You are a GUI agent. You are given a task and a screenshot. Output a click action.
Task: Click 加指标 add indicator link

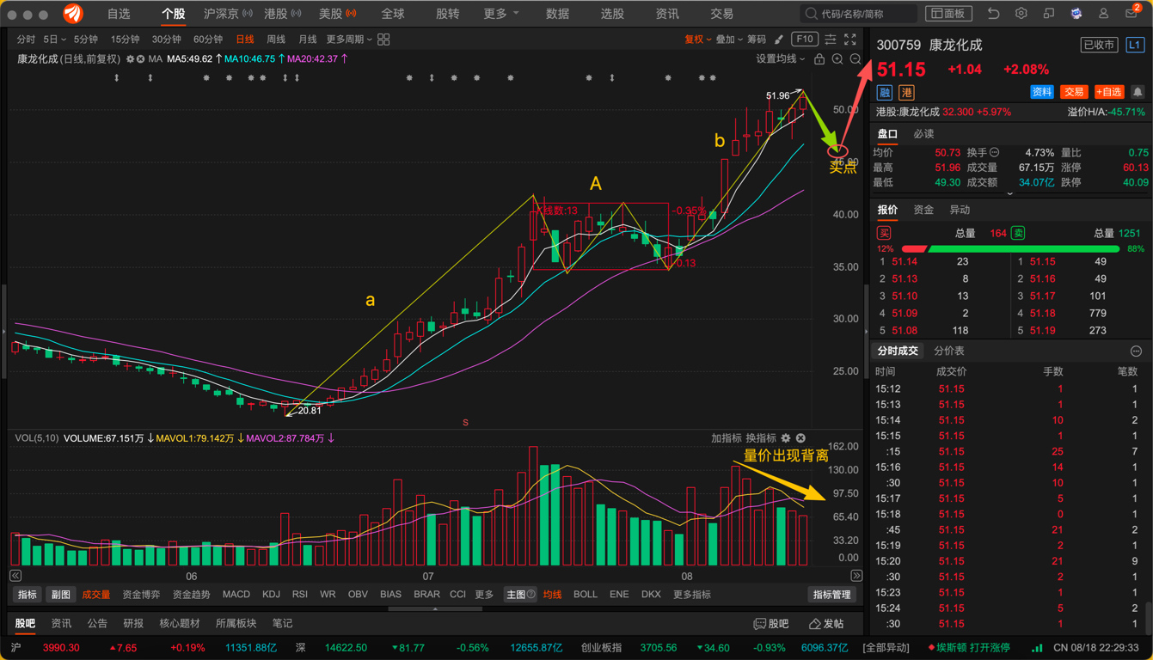coord(726,438)
